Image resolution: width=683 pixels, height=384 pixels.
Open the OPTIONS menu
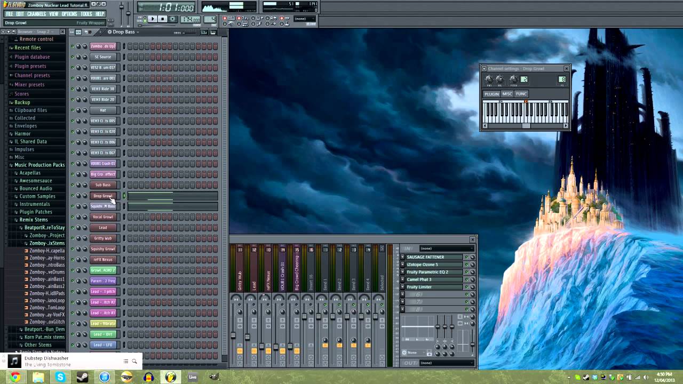[x=69, y=14]
